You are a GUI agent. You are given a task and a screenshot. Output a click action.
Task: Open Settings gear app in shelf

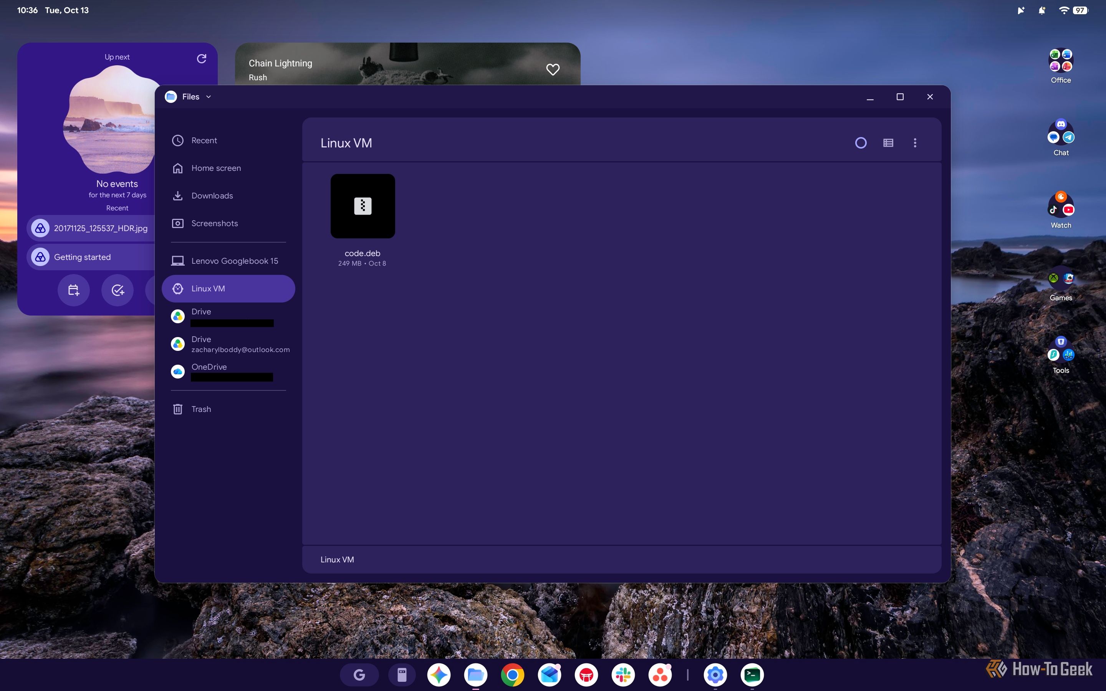pyautogui.click(x=715, y=674)
